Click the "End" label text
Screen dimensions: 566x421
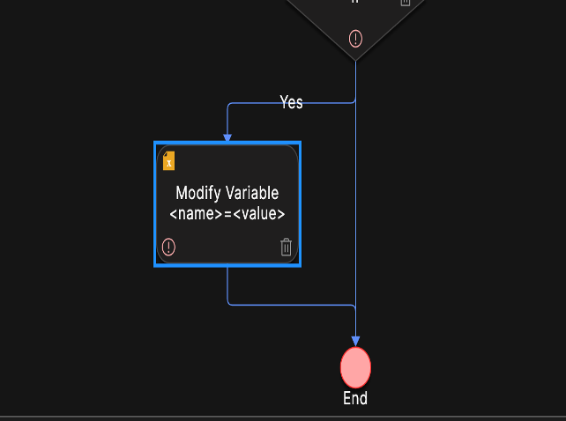[x=355, y=399]
